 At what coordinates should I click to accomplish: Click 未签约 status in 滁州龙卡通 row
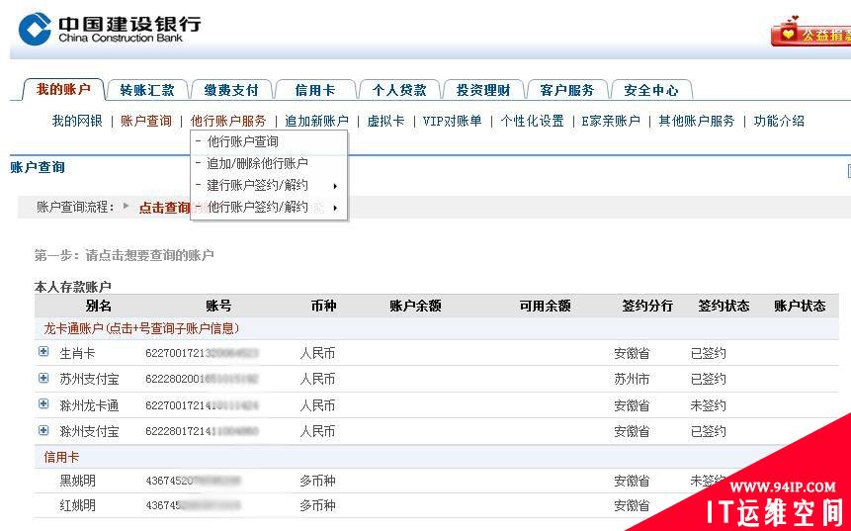tap(709, 405)
